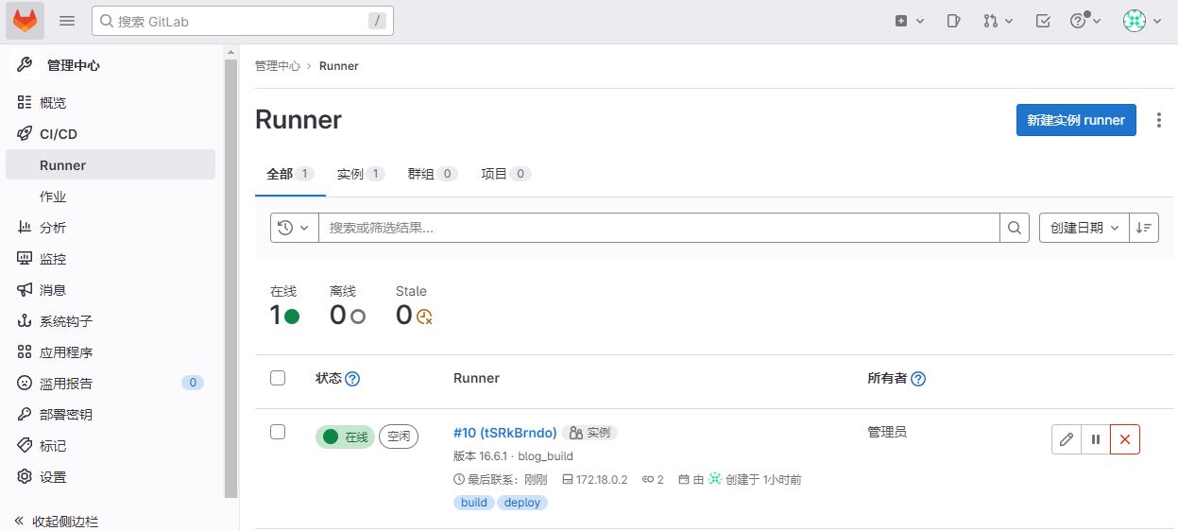Click the 搜索或筛选结果 filter field
Image resolution: width=1178 pixels, height=531 pixels.
point(658,228)
